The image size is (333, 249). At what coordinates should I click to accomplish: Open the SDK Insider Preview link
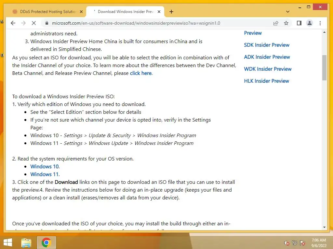(x=267, y=45)
